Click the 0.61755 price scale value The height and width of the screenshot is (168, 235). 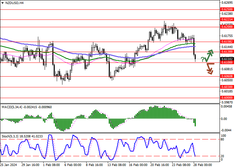click(227, 36)
